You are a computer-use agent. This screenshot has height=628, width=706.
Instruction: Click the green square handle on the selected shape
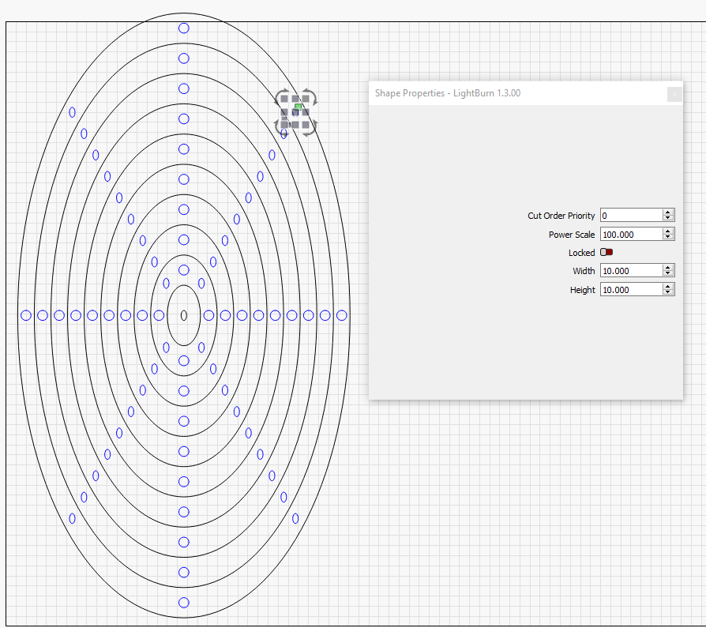(x=298, y=107)
